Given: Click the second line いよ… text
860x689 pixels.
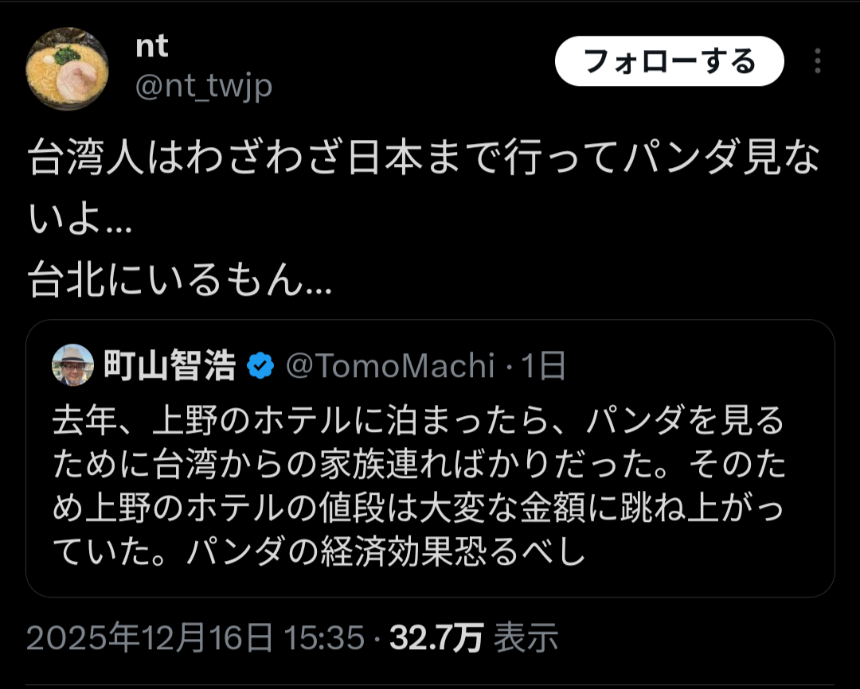Looking at the screenshot, I should pos(80,218).
